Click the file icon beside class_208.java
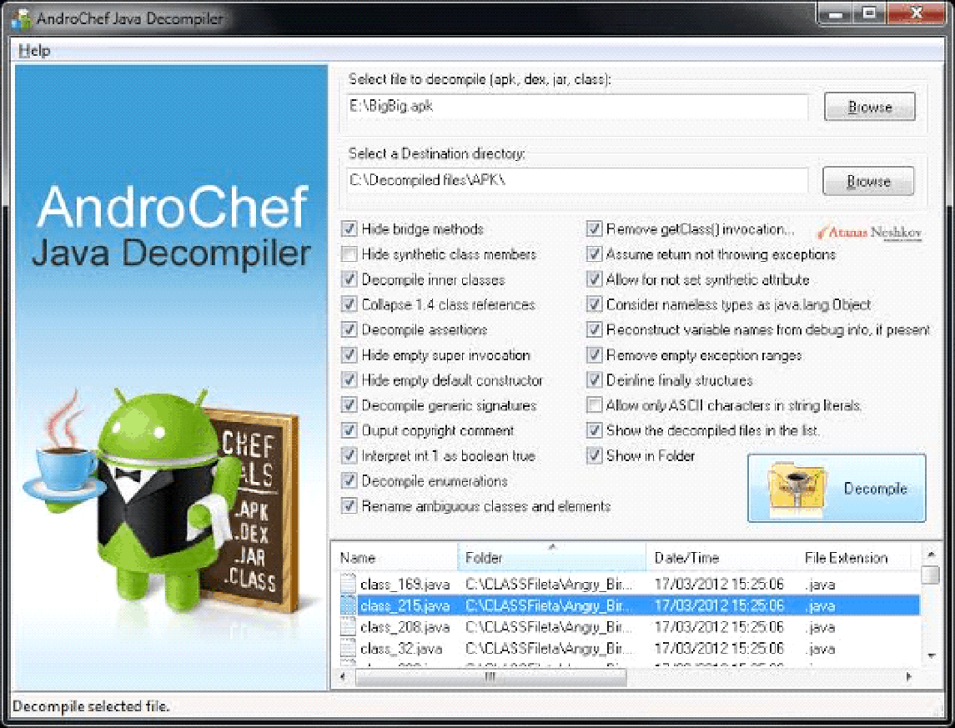The image size is (955, 728). [x=348, y=627]
